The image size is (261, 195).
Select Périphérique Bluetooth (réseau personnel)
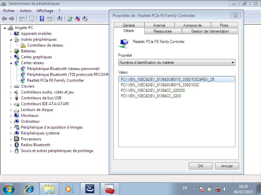click(63, 69)
